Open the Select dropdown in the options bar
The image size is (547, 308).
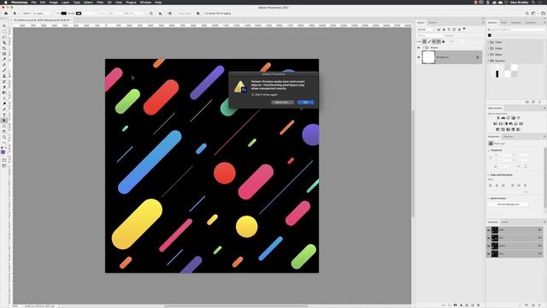click(42, 14)
